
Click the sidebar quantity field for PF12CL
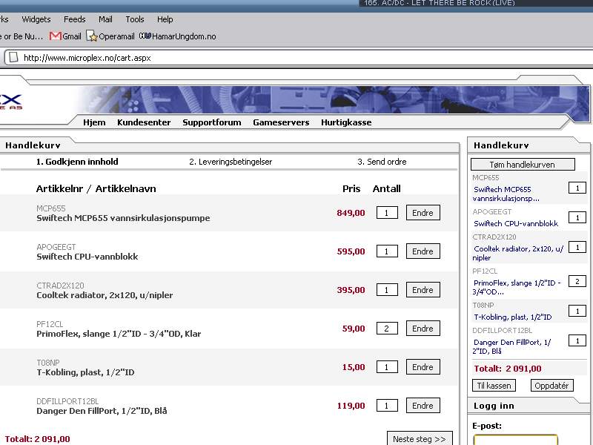click(577, 281)
